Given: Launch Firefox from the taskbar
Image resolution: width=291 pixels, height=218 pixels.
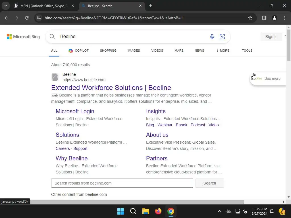Looking at the screenshot, I should click(158, 211).
